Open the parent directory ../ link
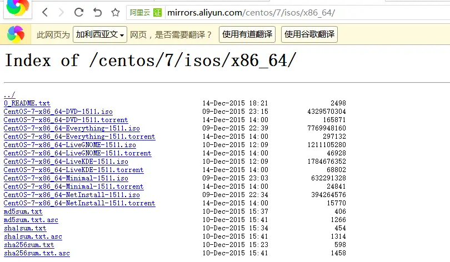The width and height of the screenshot is (450, 262). coord(9,95)
